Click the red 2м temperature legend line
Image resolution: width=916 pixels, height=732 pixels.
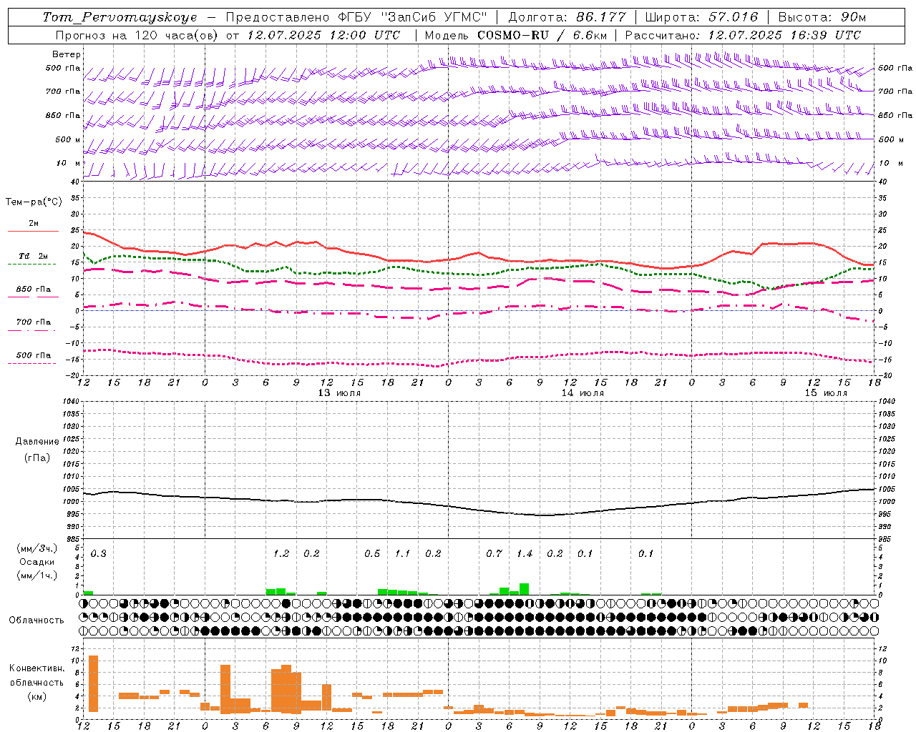click(33, 232)
